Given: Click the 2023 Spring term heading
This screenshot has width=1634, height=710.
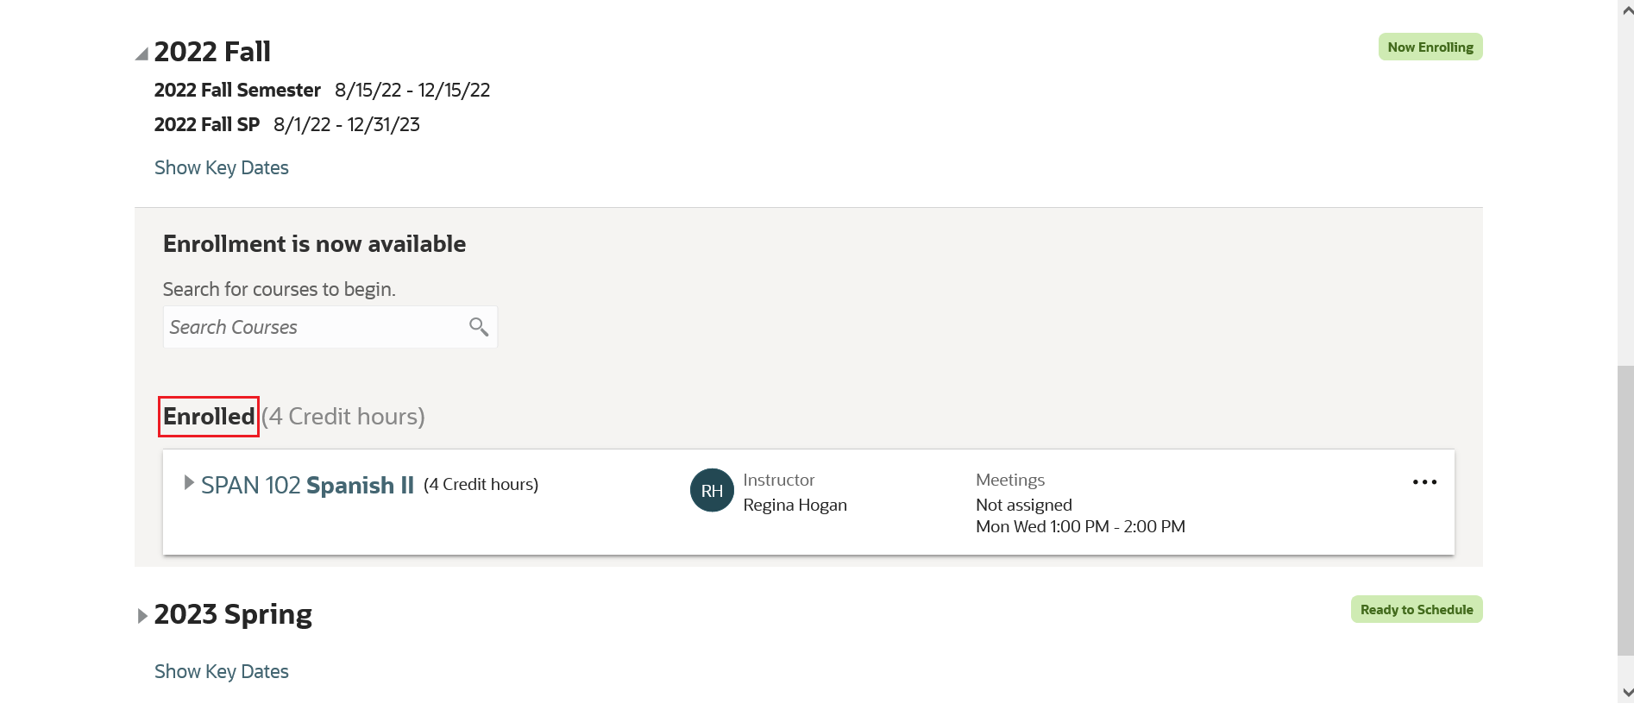Looking at the screenshot, I should point(233,614).
